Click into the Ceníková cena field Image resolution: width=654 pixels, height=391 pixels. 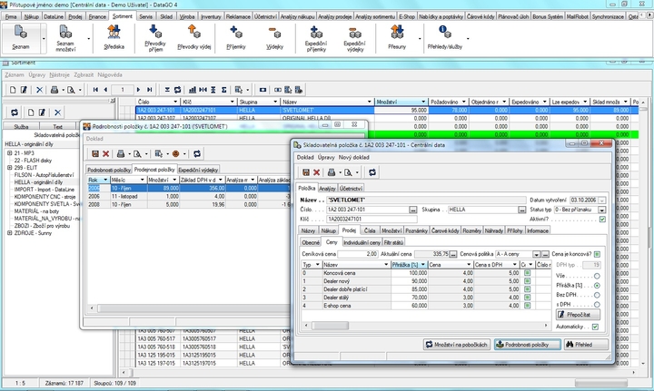click(x=358, y=254)
